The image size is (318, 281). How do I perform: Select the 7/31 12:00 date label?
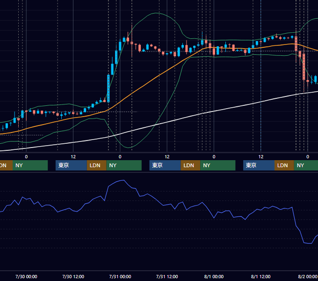tap(167, 276)
